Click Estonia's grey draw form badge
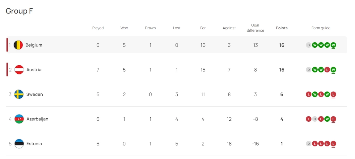This screenshot has height=159, width=355. [308, 144]
